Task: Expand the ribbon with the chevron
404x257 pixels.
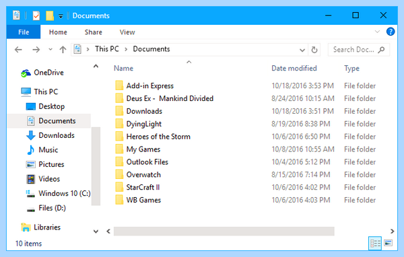Action: point(377,32)
